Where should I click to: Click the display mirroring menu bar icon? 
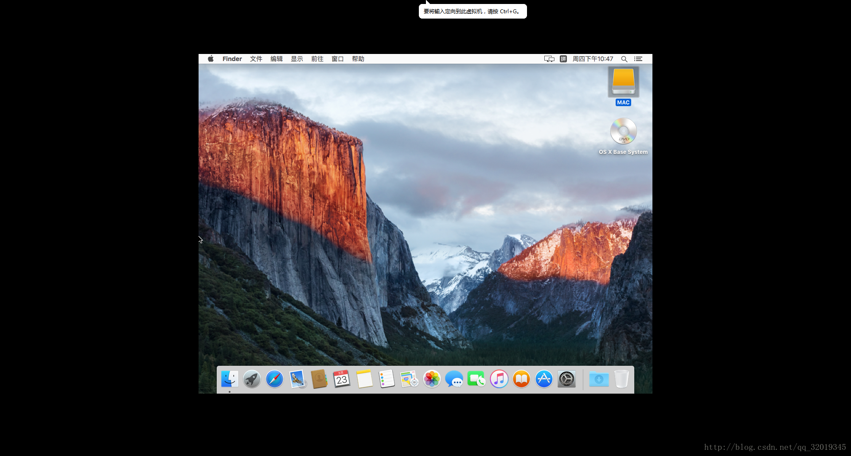(x=549, y=59)
